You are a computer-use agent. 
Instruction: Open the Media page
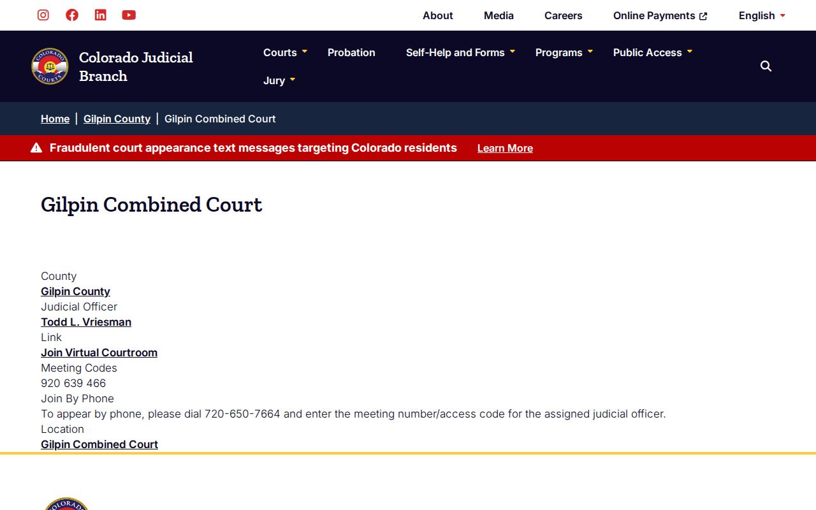pos(499,15)
